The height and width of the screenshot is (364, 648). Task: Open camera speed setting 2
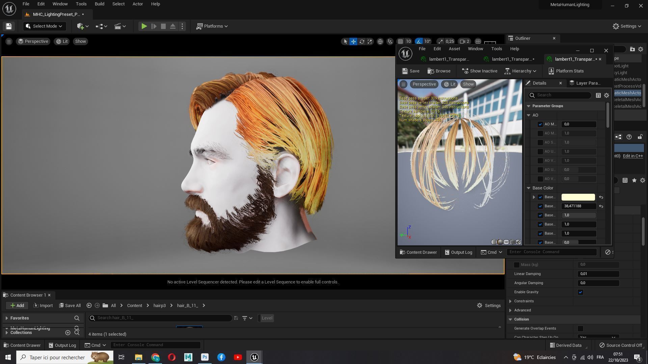465,41
